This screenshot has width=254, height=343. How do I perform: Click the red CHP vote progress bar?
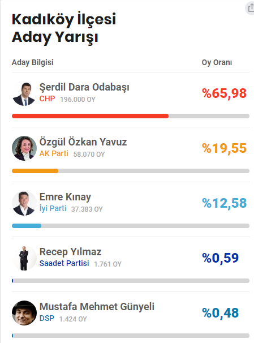coord(90,116)
